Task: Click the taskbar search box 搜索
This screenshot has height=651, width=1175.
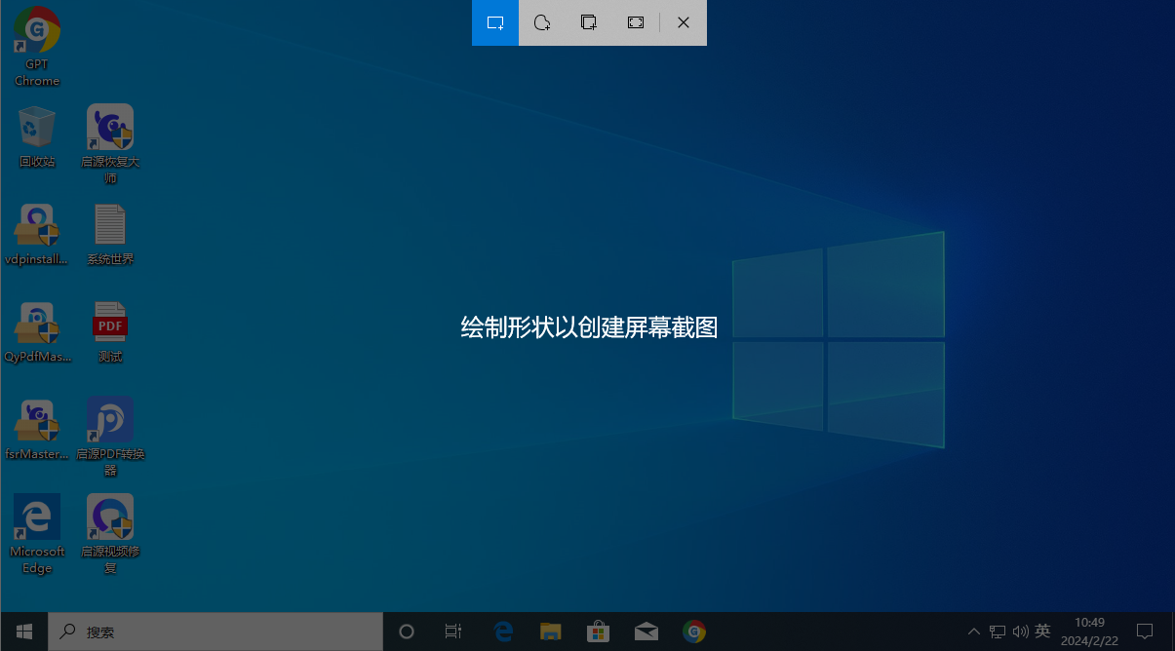Action: [215, 632]
